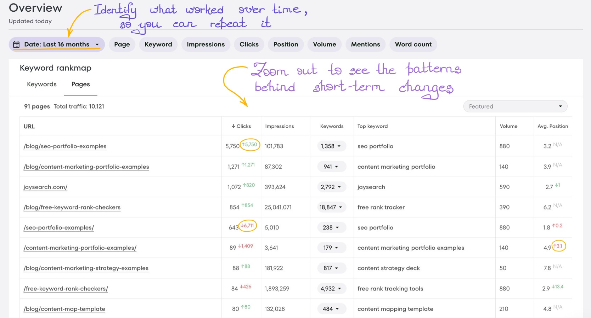
Task: Open /blog/content-marketing-strategy-examples link
Action: point(86,268)
